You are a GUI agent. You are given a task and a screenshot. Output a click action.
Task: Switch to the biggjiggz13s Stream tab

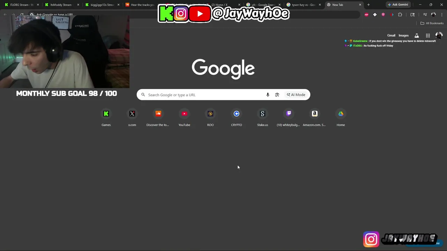[x=102, y=5]
